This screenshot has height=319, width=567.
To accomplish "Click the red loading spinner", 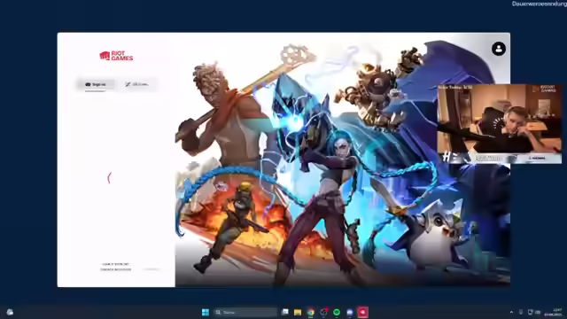I will (x=109, y=178).
